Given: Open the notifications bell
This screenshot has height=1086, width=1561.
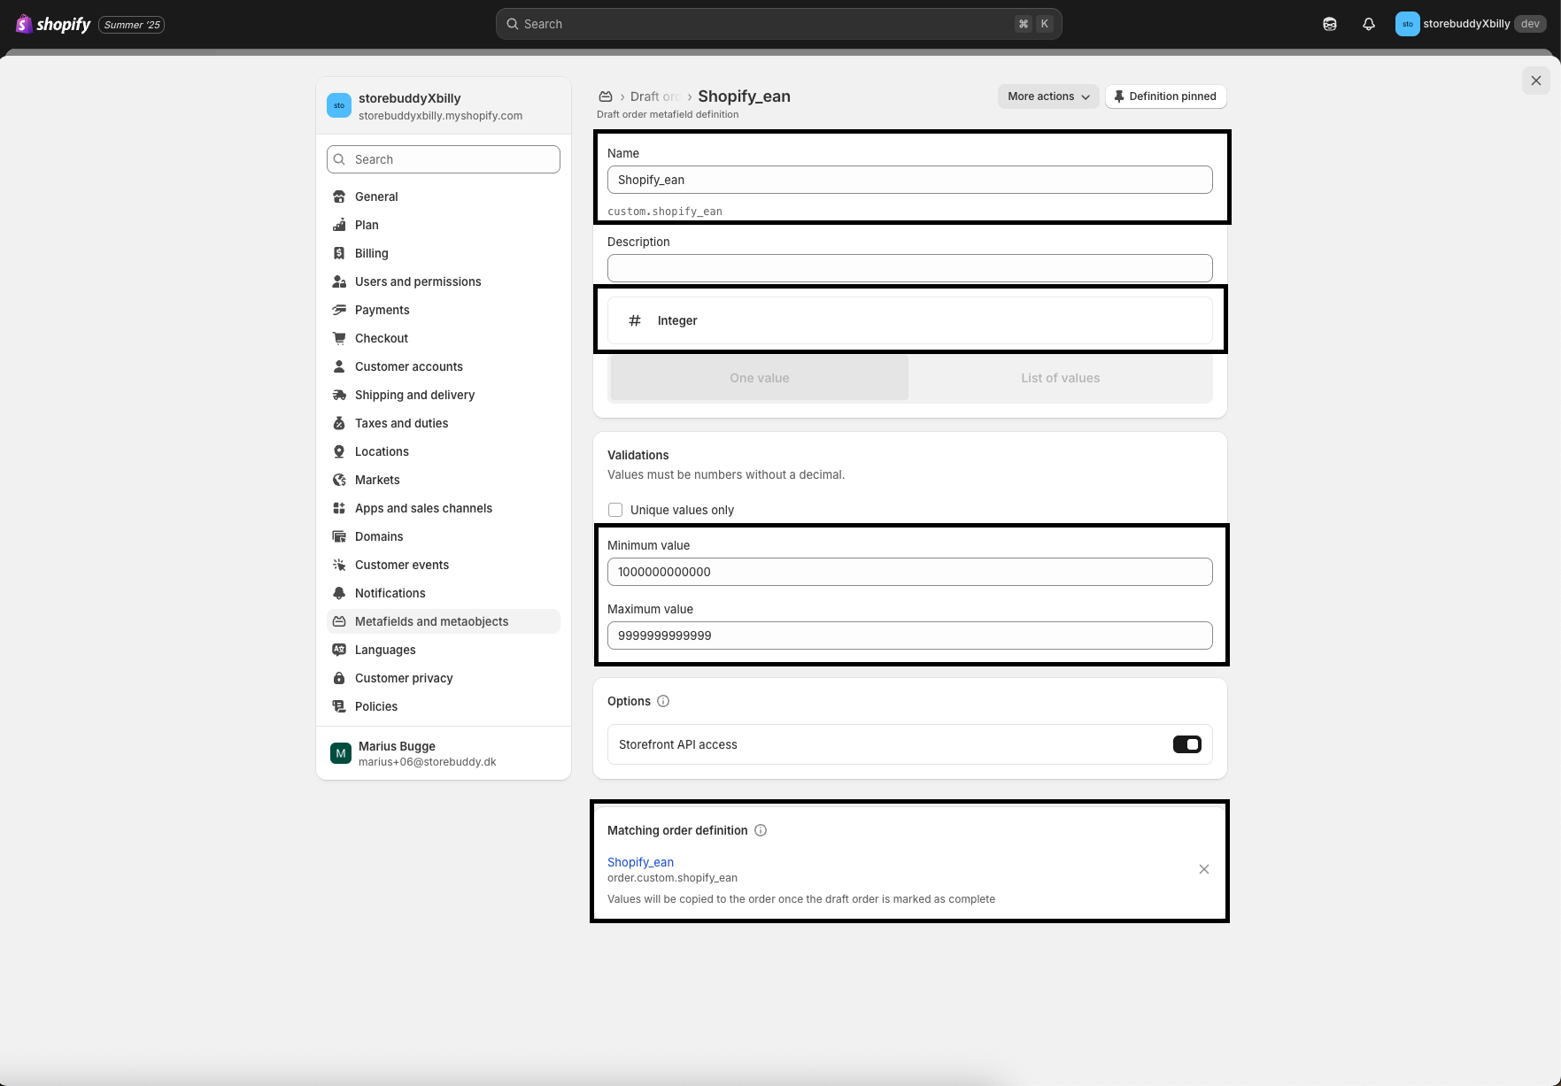Looking at the screenshot, I should 1368,24.
